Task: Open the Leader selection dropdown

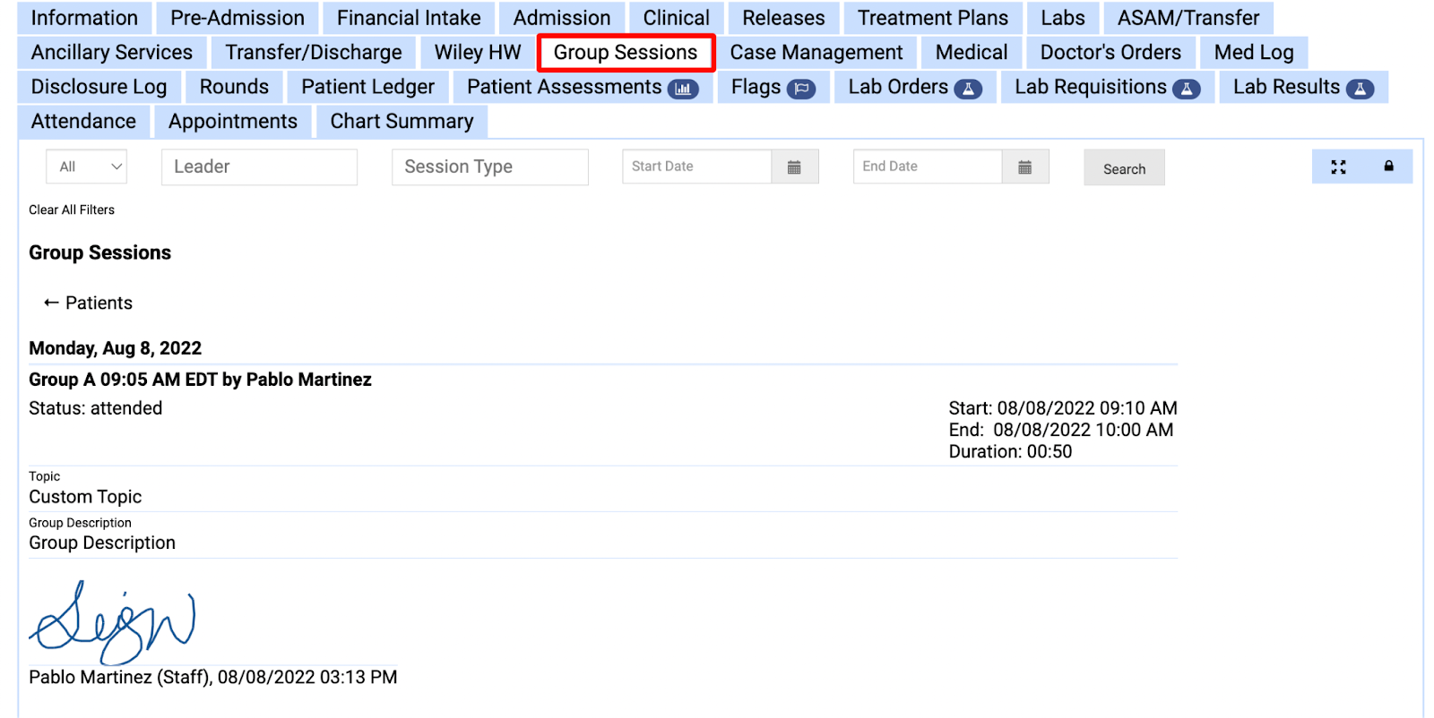Action: [259, 167]
